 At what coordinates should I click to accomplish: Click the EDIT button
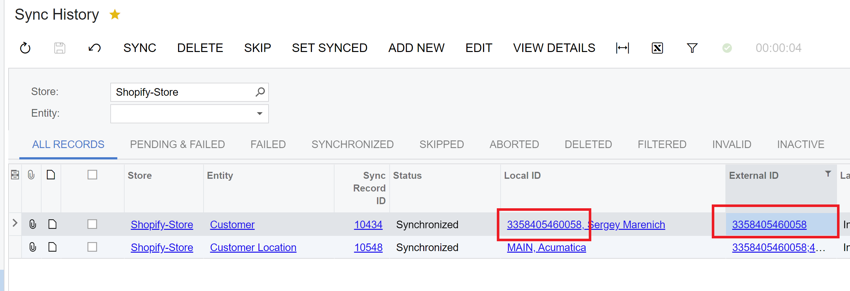point(479,48)
